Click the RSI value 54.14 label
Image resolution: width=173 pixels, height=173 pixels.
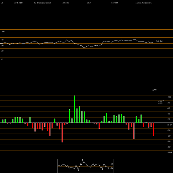click(x=159, y=41)
